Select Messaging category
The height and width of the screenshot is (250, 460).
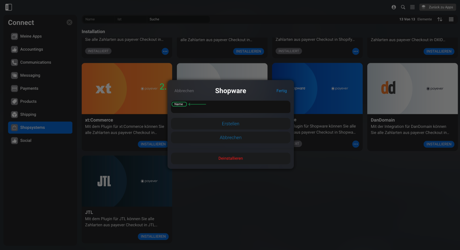point(40,75)
